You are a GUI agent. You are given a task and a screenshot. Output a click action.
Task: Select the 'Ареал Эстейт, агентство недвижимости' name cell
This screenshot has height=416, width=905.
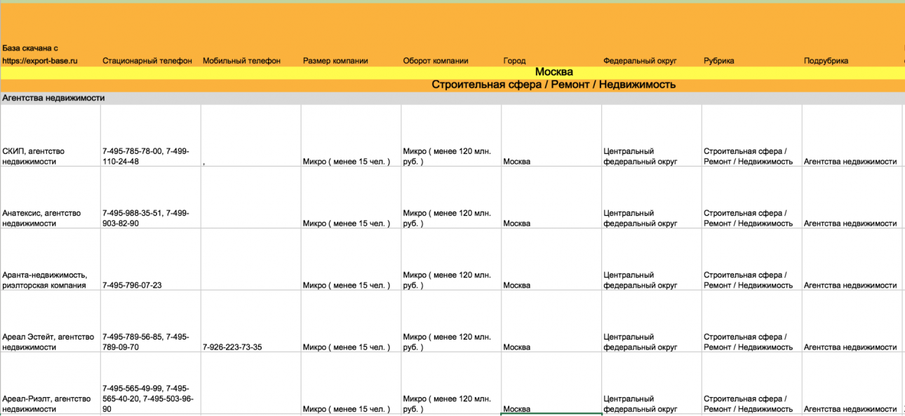[x=51, y=321]
